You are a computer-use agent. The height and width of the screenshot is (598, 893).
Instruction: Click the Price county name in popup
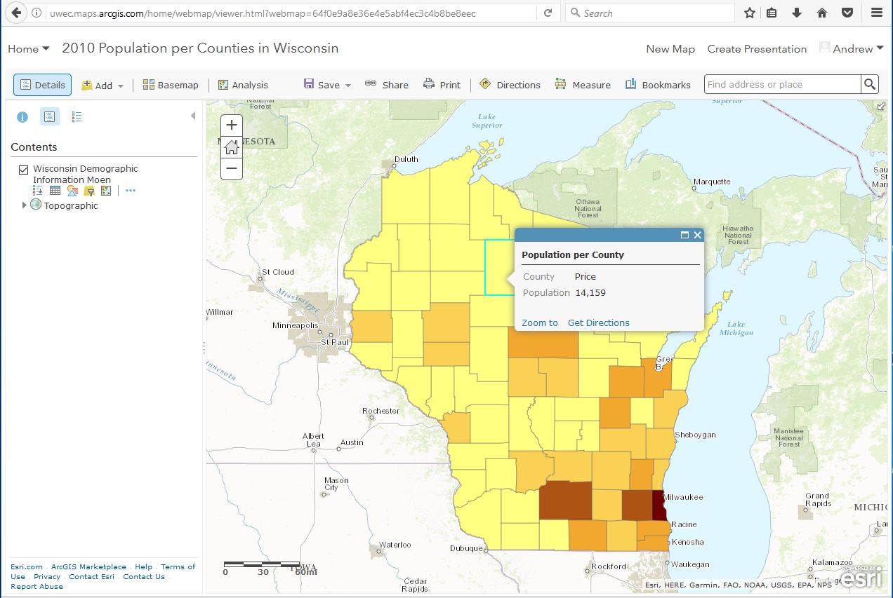click(585, 276)
